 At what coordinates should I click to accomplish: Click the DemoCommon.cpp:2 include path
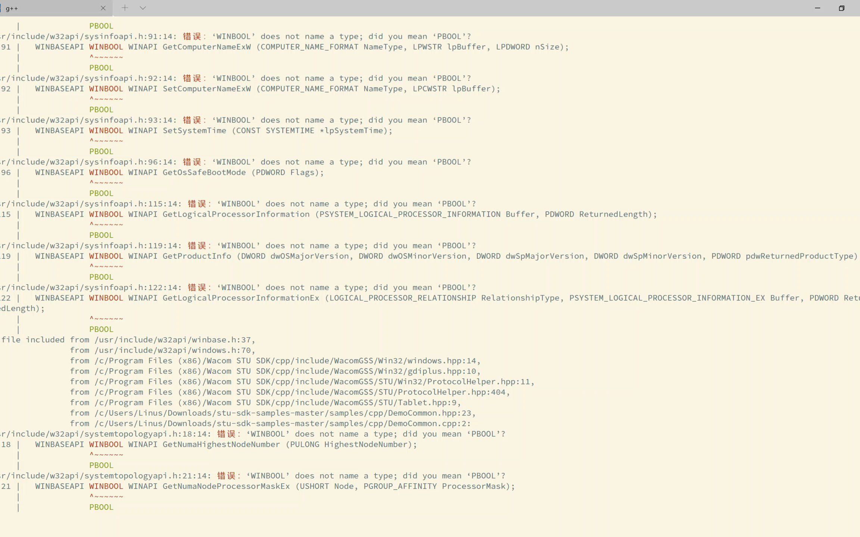[283, 424]
